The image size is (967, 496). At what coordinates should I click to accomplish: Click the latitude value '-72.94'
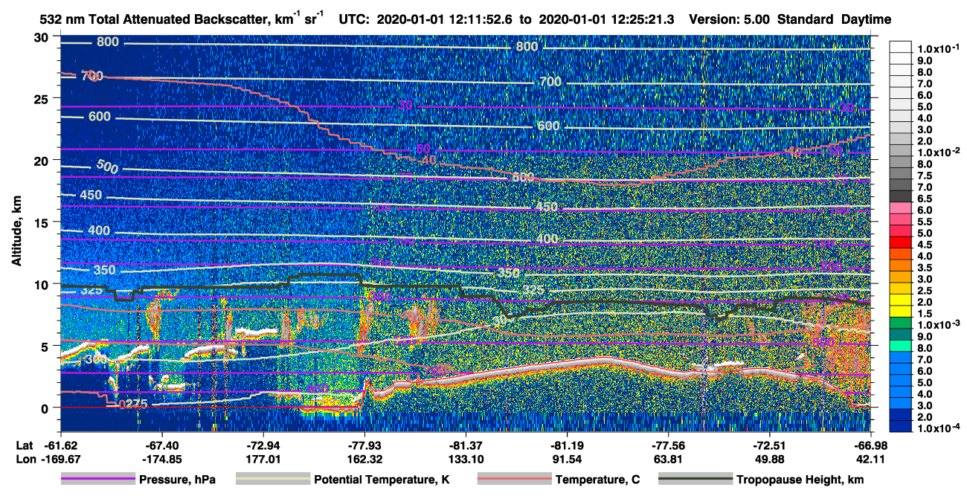click(263, 445)
